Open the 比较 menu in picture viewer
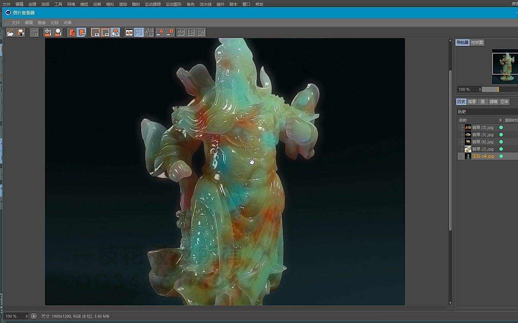The height and width of the screenshot is (323, 518). [x=55, y=23]
